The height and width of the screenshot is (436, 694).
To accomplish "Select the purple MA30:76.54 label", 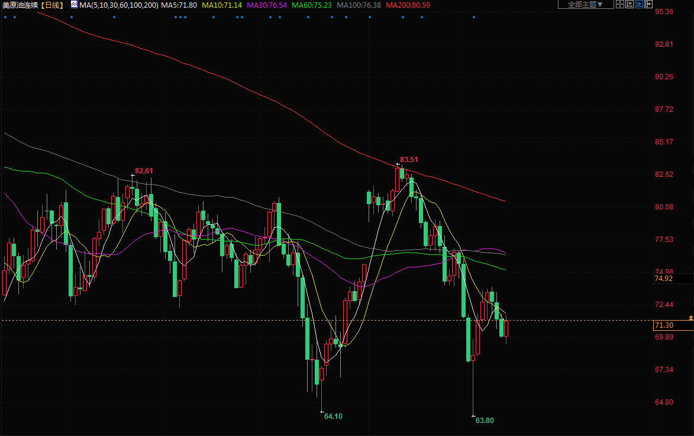I will point(266,5).
